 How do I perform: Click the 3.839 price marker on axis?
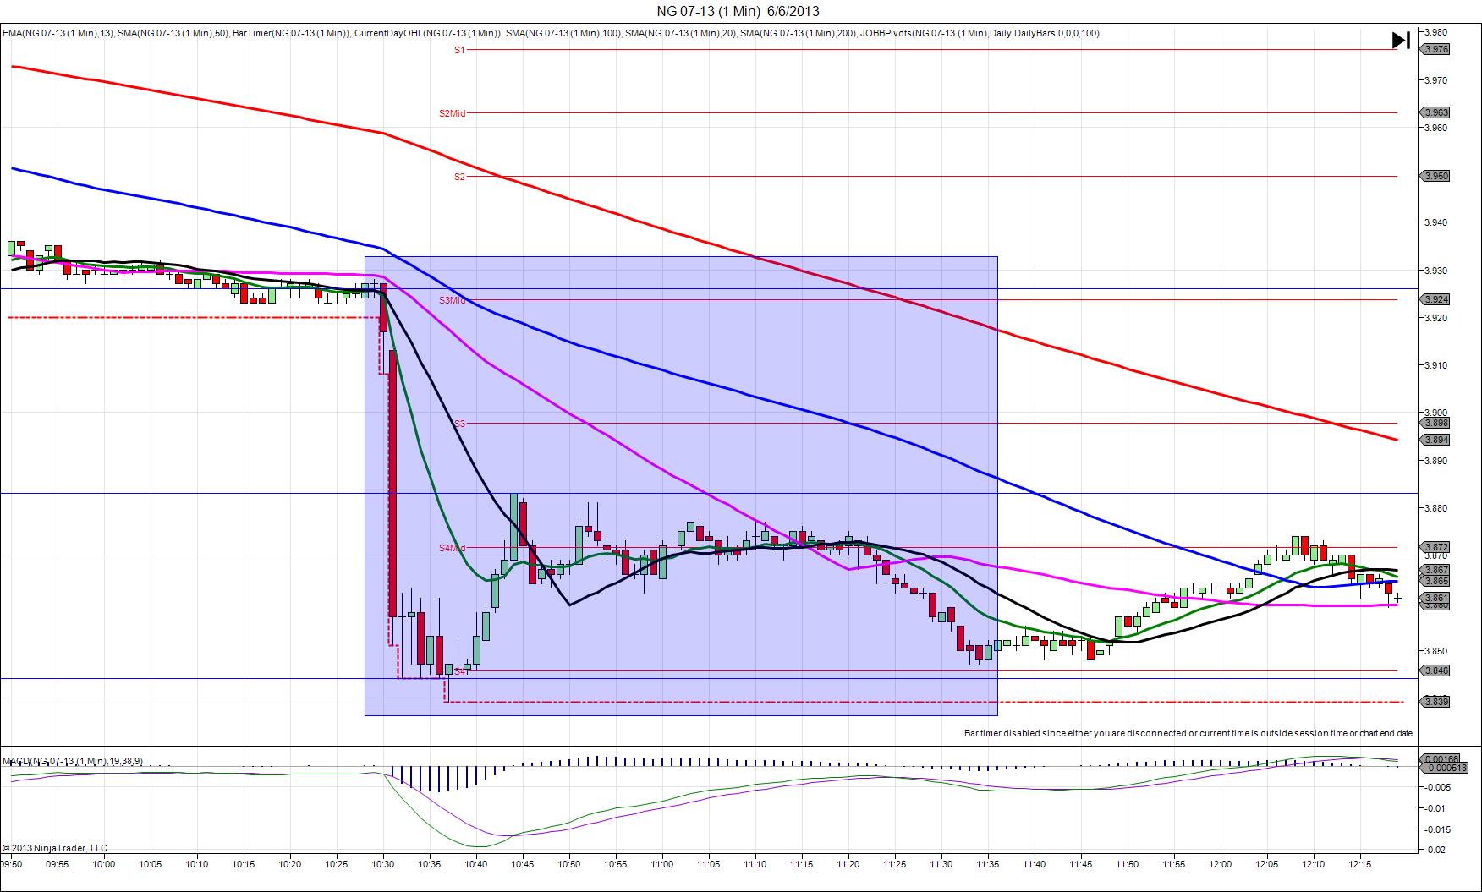1436,702
